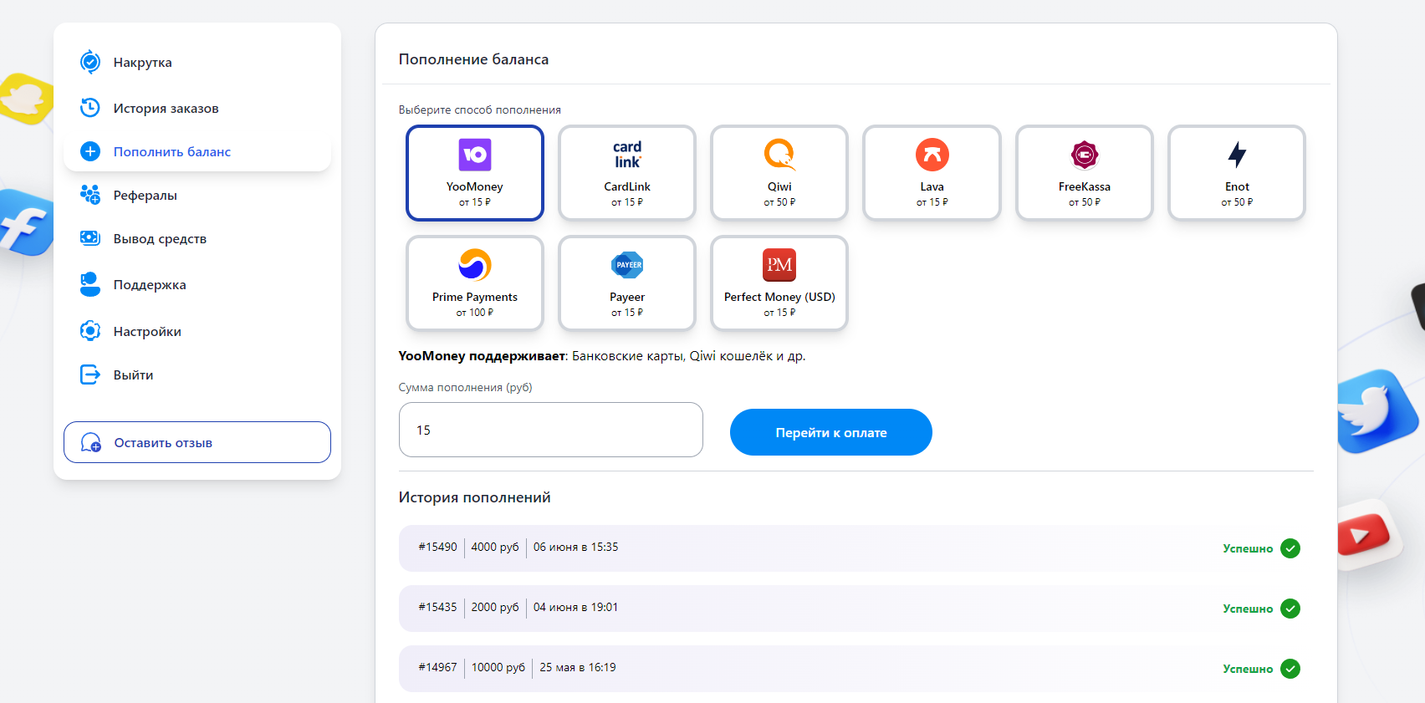
Task: Click Успешно status on row #15435
Action: tap(1248, 609)
